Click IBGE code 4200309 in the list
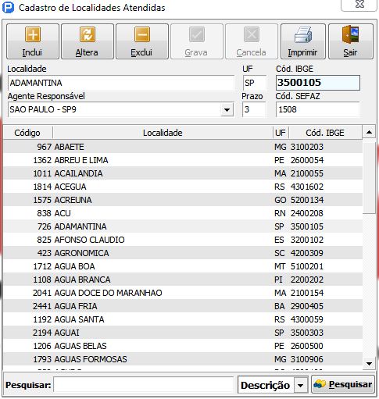The image size is (379, 399). 307,253
